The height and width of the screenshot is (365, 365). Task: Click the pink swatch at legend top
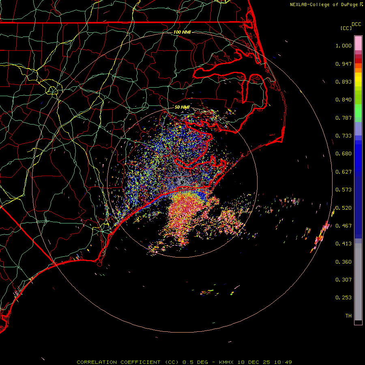point(358,43)
